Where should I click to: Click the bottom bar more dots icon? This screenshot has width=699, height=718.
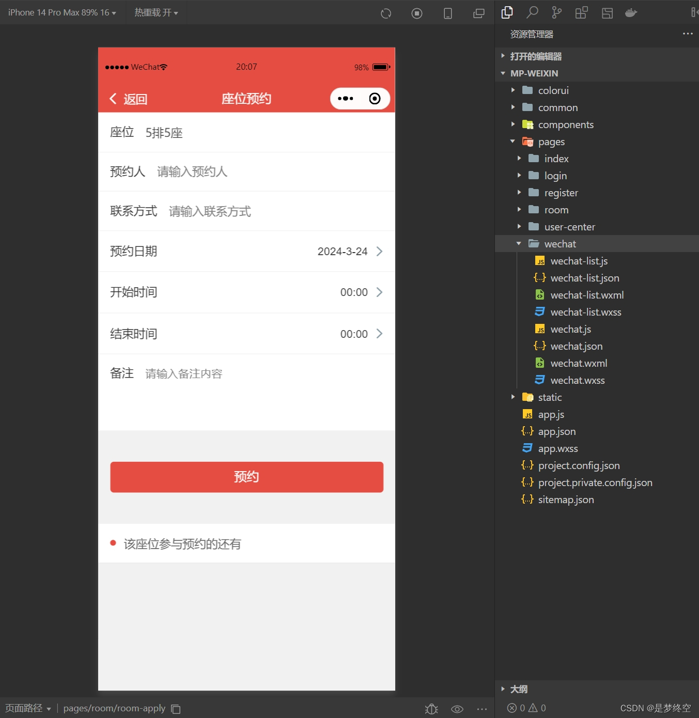click(x=482, y=709)
